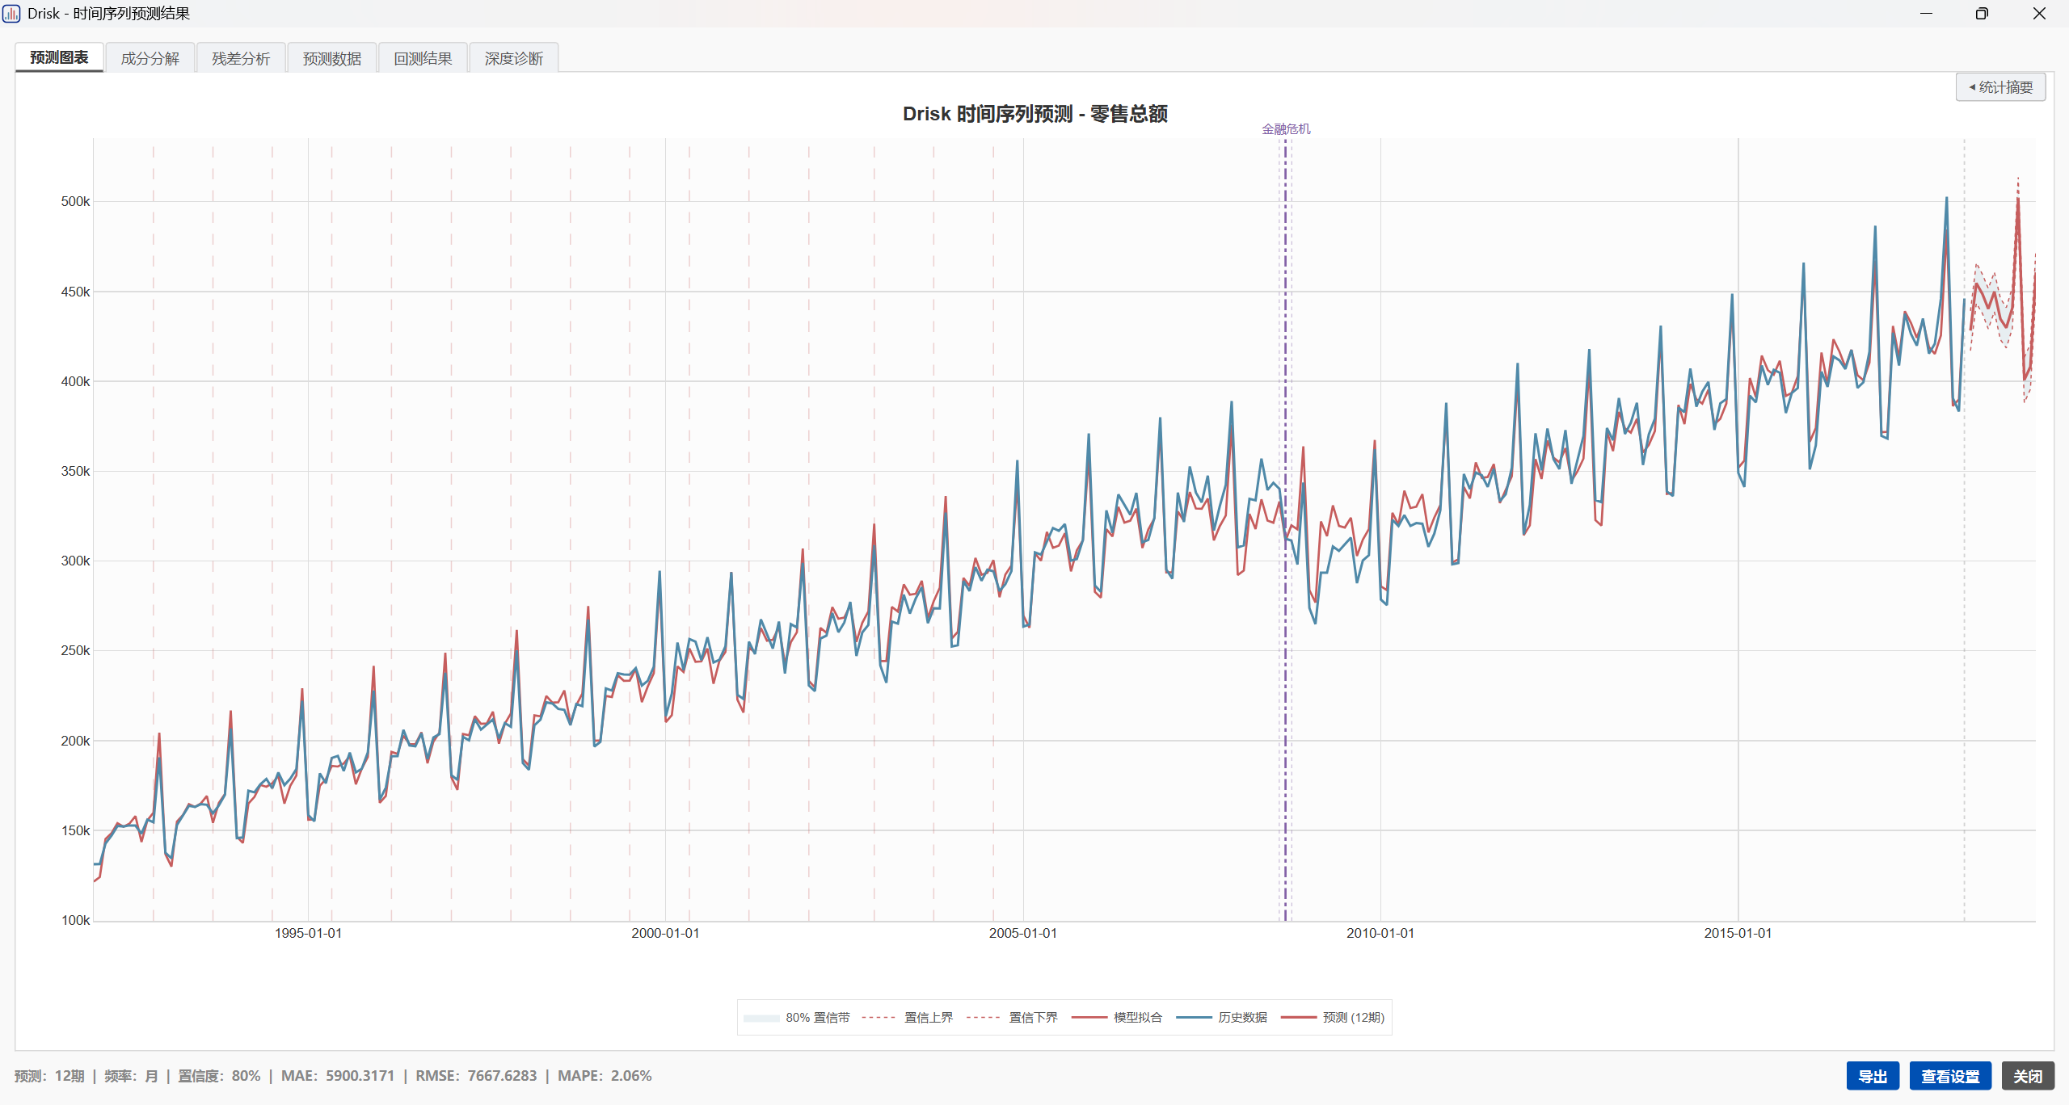Viewport: 2069px width, 1105px height.
Task: Click the 关闭 button at bottom
Action: [2028, 1076]
